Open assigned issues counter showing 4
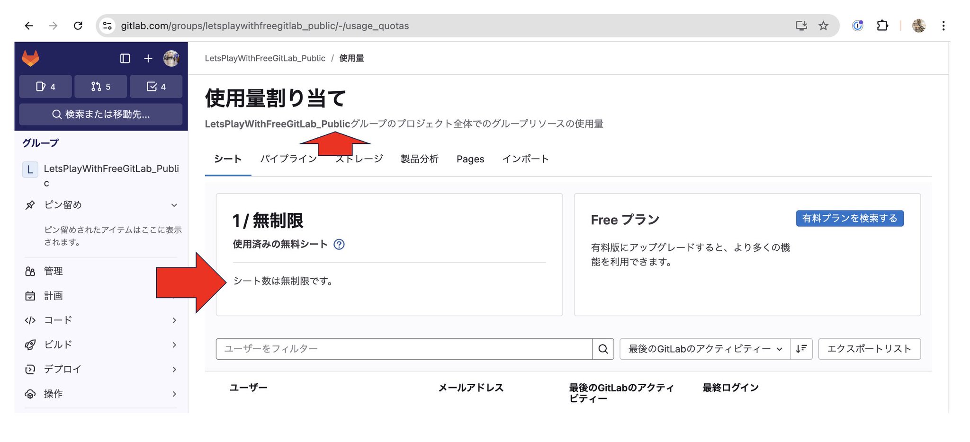 [x=45, y=86]
